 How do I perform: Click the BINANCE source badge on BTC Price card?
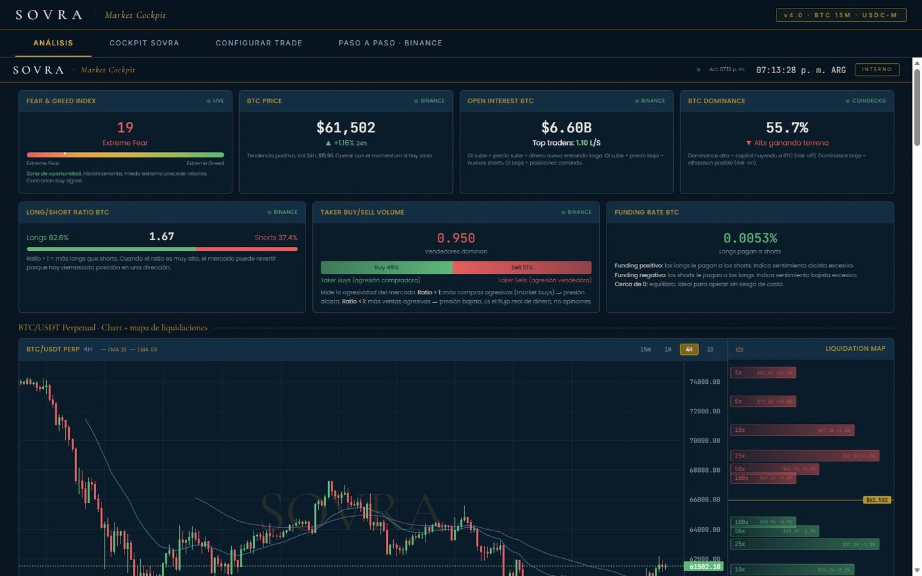429,101
